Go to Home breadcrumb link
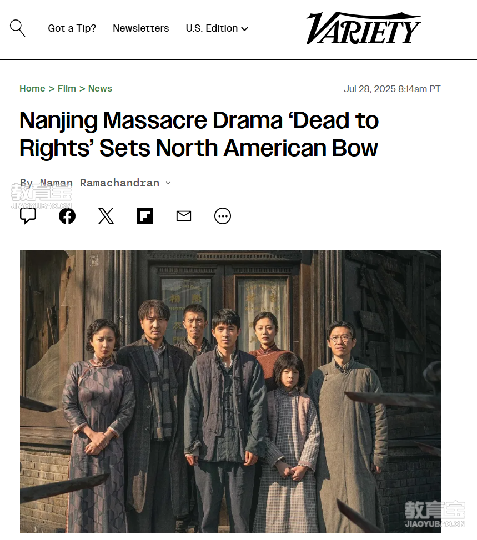Viewport: 477px width, 540px height. click(32, 88)
